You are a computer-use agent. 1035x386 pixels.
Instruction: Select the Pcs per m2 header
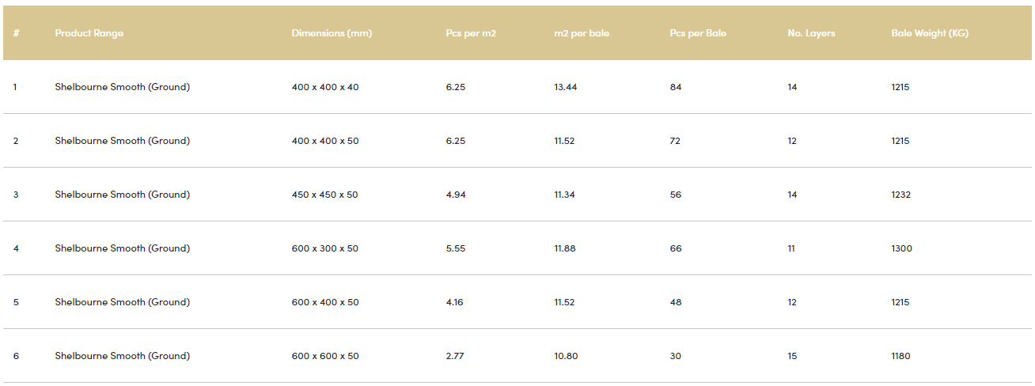pos(471,33)
